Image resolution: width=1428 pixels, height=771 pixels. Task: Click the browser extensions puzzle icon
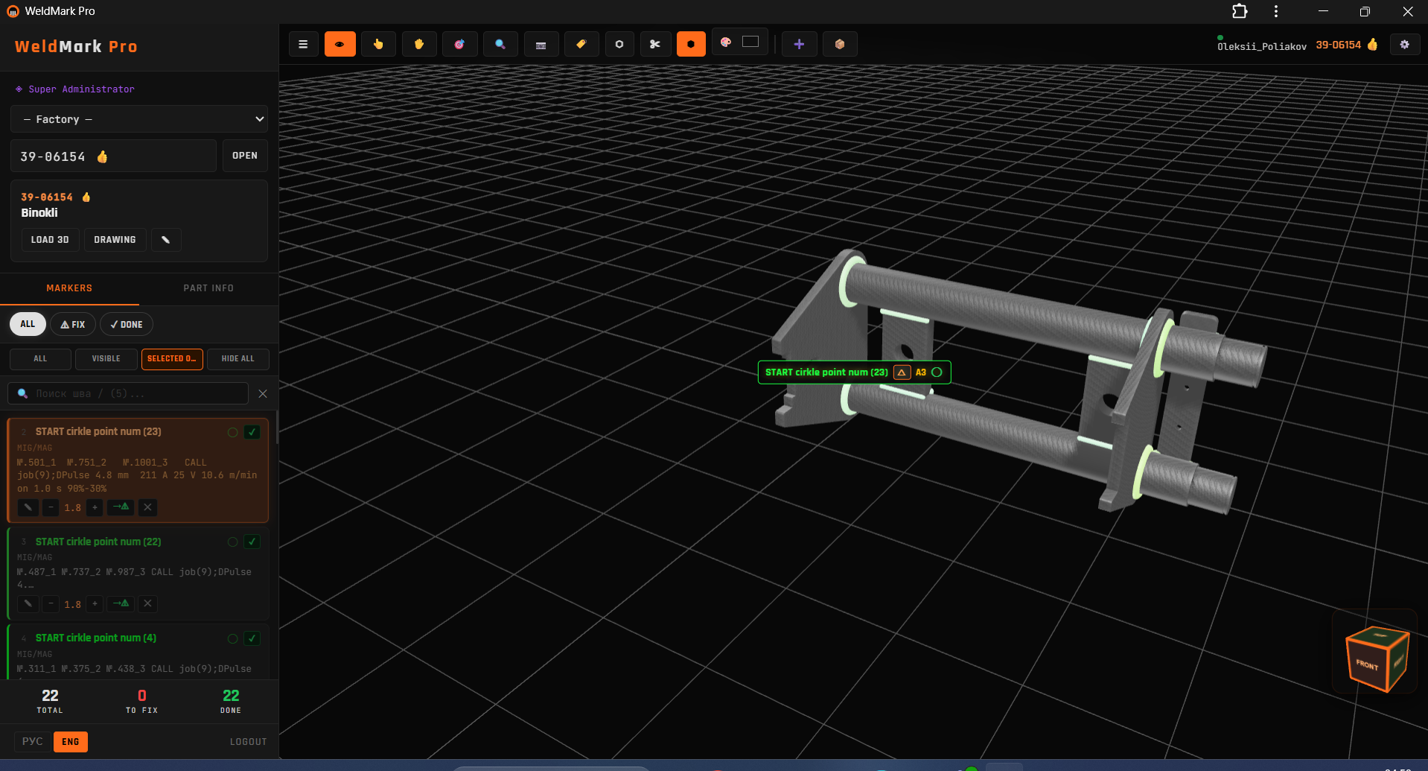coord(1240,11)
